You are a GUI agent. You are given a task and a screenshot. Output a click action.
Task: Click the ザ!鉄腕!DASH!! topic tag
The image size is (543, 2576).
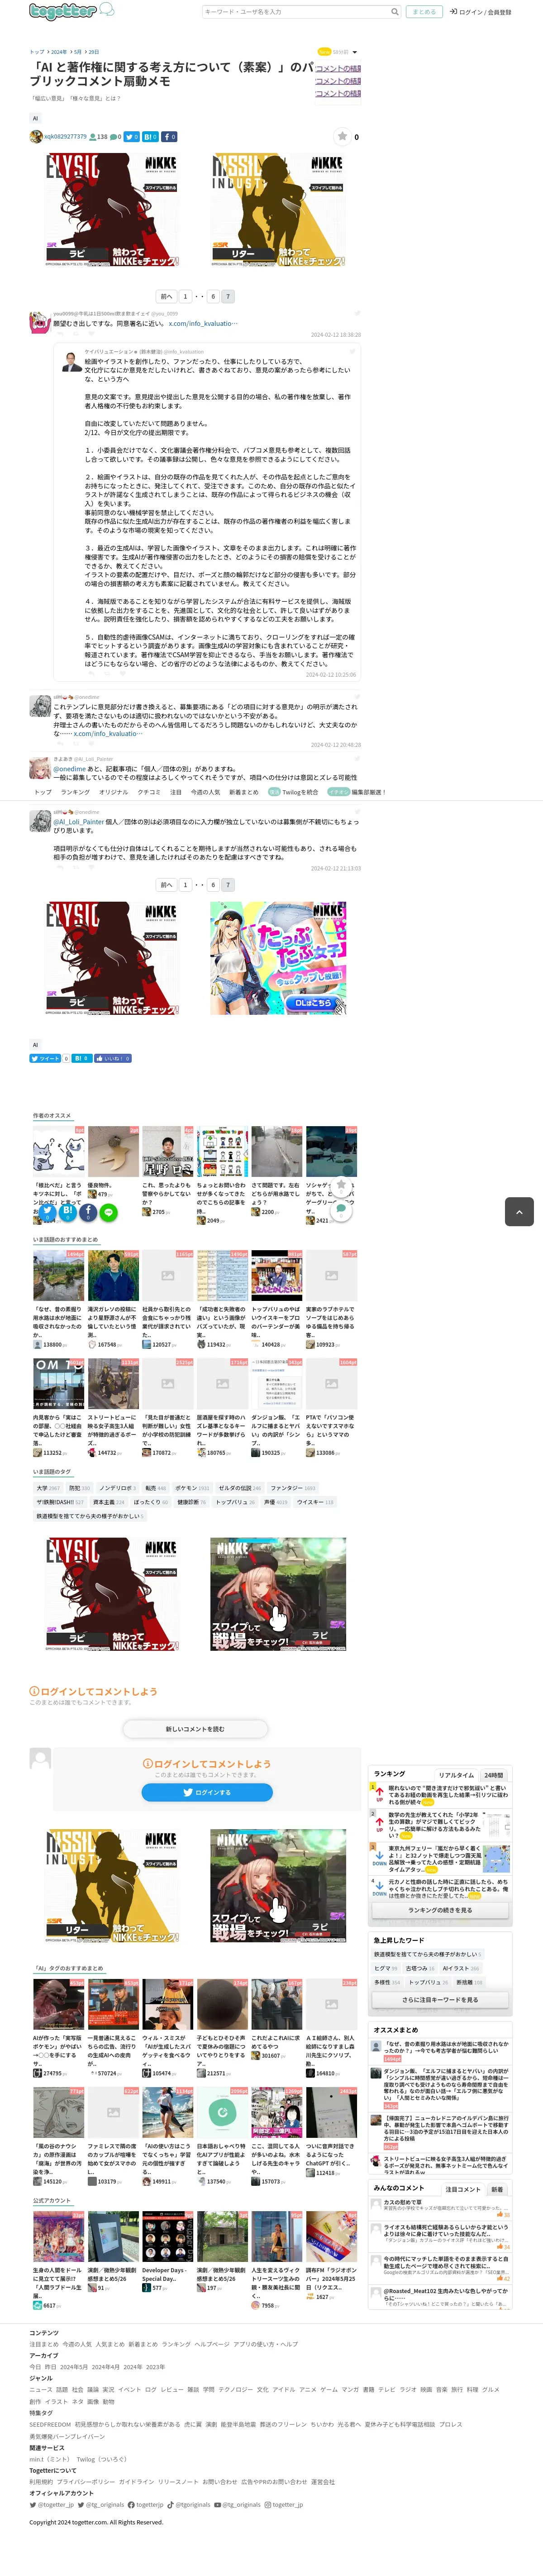[60, 1502]
